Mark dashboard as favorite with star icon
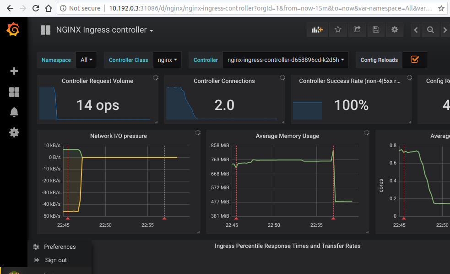Viewport: 450px width, 274px height. [337, 29]
